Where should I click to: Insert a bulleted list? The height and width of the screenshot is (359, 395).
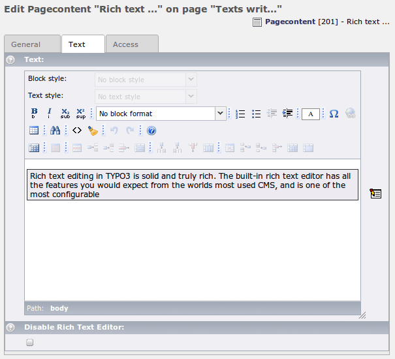tap(256, 114)
